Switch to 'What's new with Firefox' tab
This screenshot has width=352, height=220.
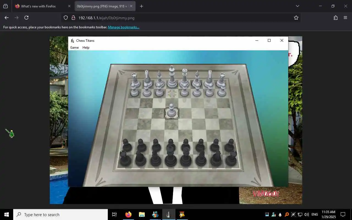click(x=43, y=6)
